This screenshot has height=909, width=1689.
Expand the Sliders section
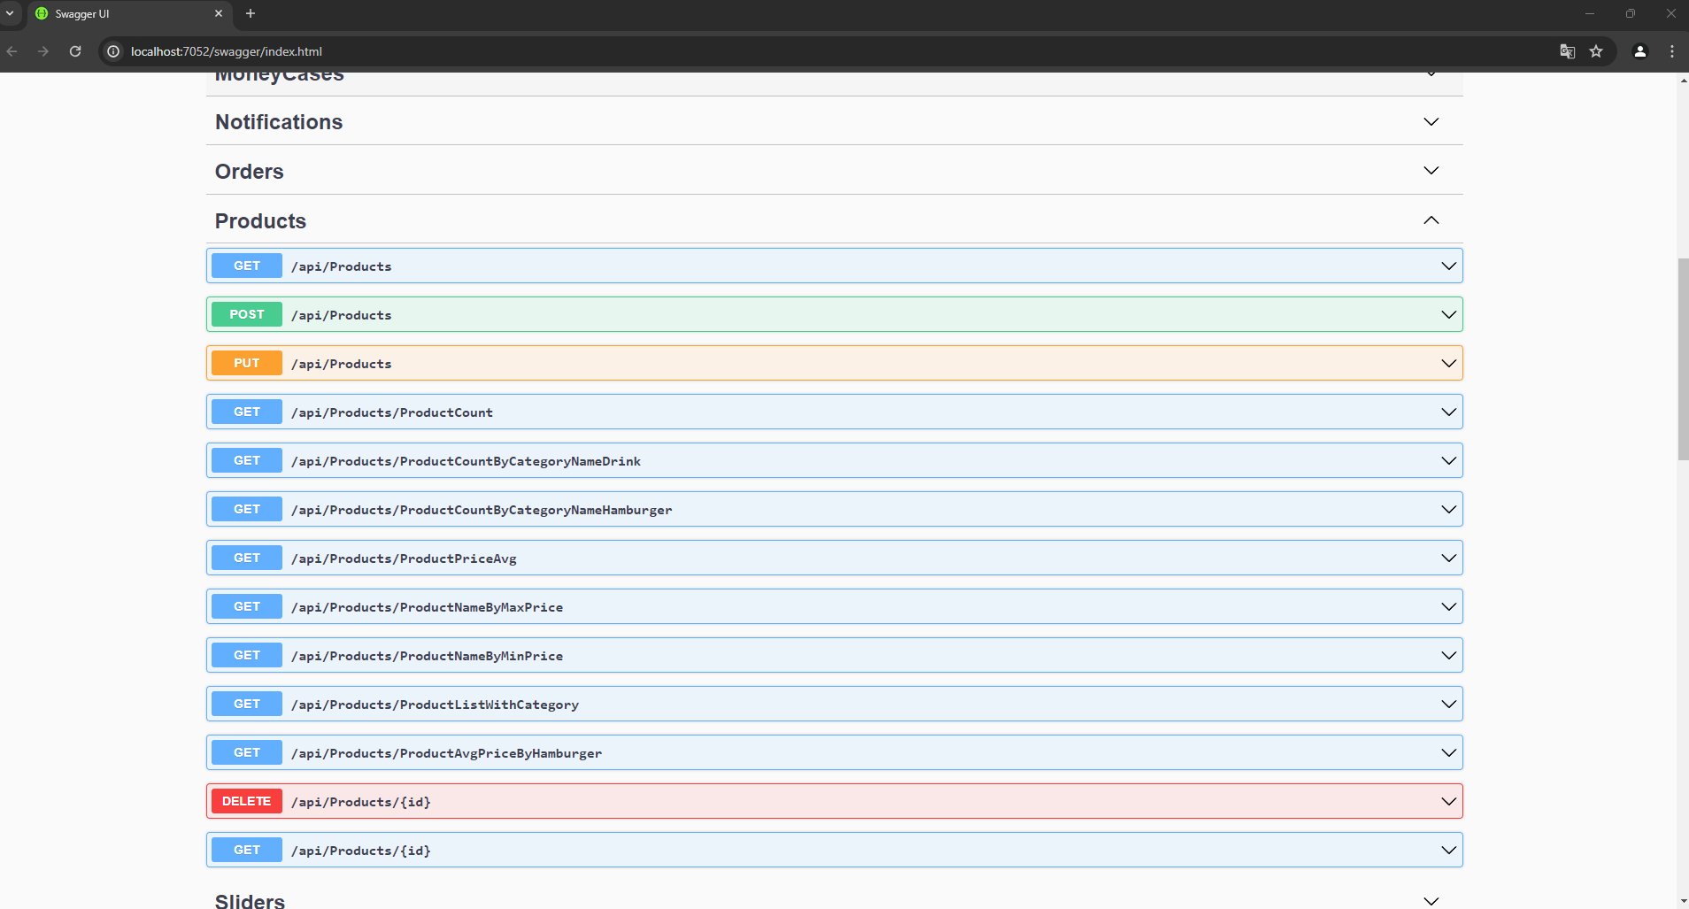(1431, 900)
